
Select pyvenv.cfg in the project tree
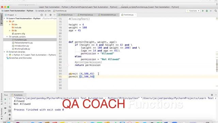[18, 33]
